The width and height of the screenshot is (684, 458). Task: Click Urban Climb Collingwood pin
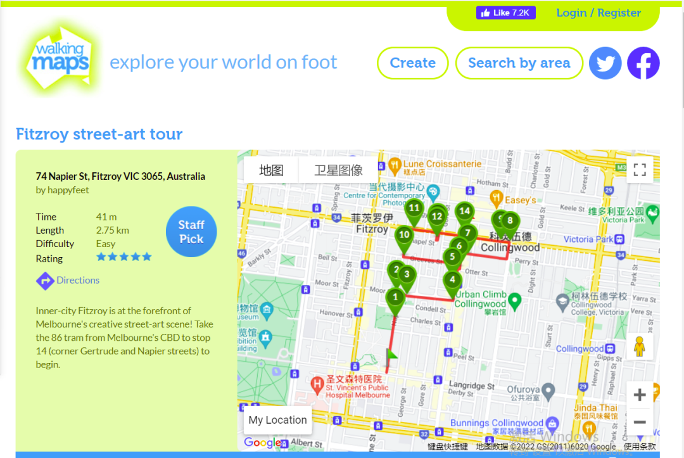515,301
